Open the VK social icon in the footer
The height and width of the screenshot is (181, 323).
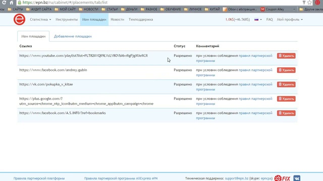coord(297,178)
